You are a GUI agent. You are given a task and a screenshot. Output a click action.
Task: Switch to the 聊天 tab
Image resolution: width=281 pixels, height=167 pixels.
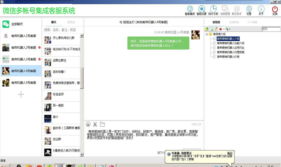[54, 22]
